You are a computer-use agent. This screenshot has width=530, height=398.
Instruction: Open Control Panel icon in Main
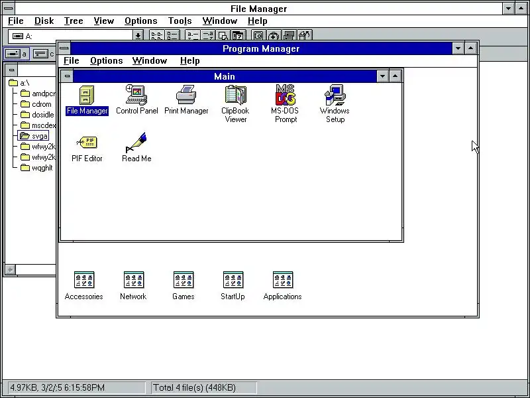136,100
